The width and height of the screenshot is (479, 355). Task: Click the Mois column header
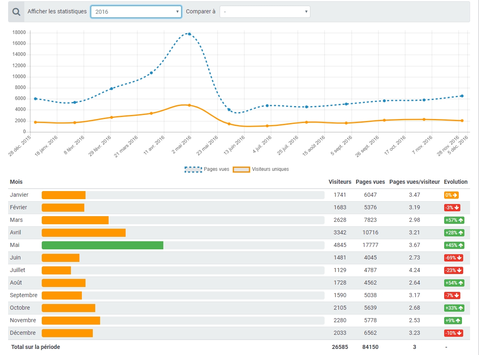tap(16, 182)
